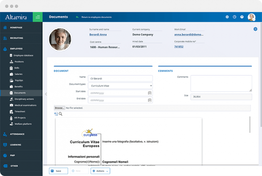Click the Start date field
Image resolution: width=262 pixels, height=176 pixels.
(x=120, y=93)
